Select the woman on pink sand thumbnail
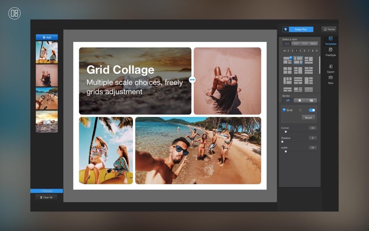This screenshot has width=369, height=231. [x=47, y=75]
